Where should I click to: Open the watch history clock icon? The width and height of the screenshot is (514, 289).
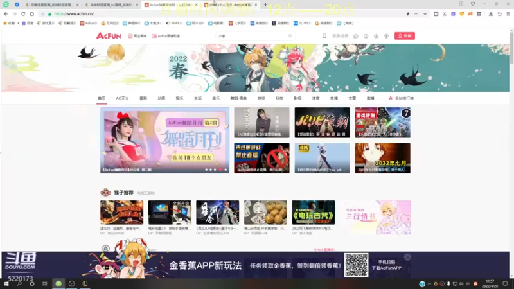366,36
